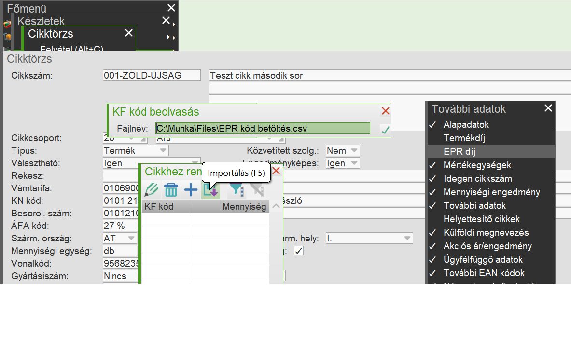Image resolution: width=571 pixels, height=347 pixels.
Task: Select Cikktörzs menu title
Action: (51, 34)
